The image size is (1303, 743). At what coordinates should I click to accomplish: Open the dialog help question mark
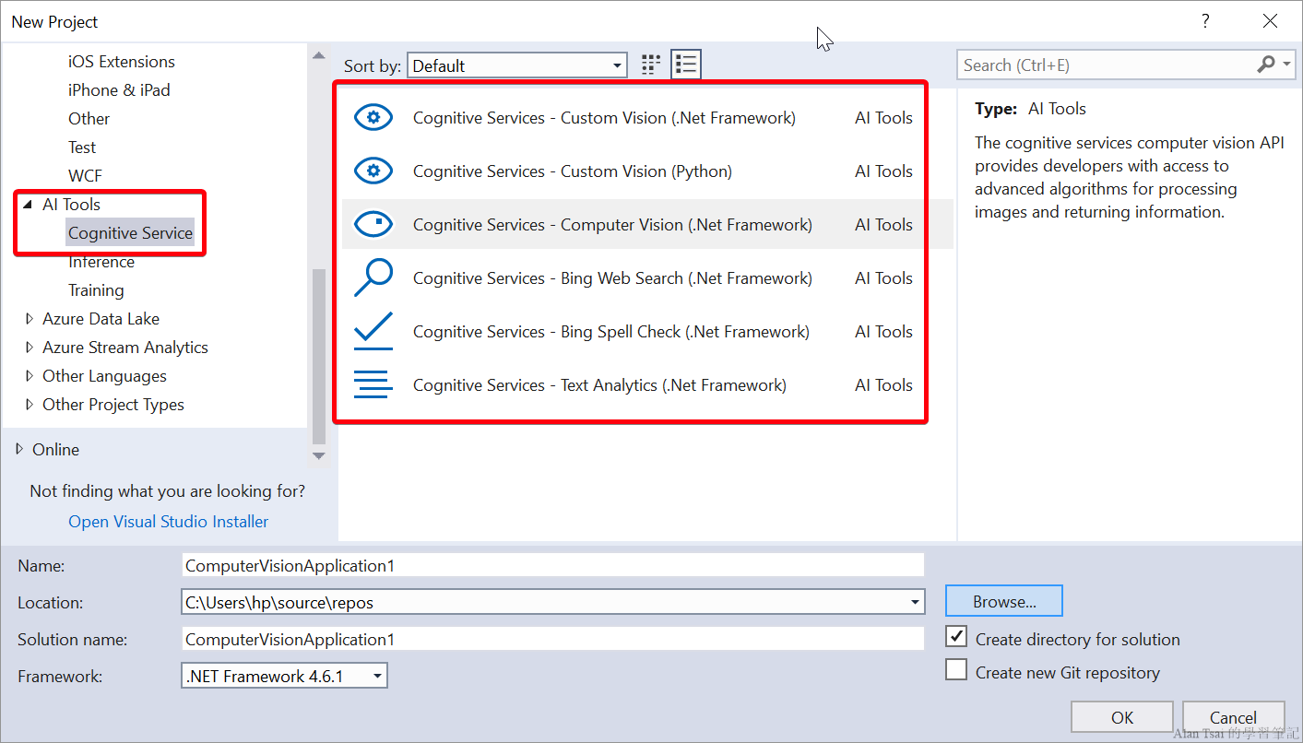(1204, 21)
